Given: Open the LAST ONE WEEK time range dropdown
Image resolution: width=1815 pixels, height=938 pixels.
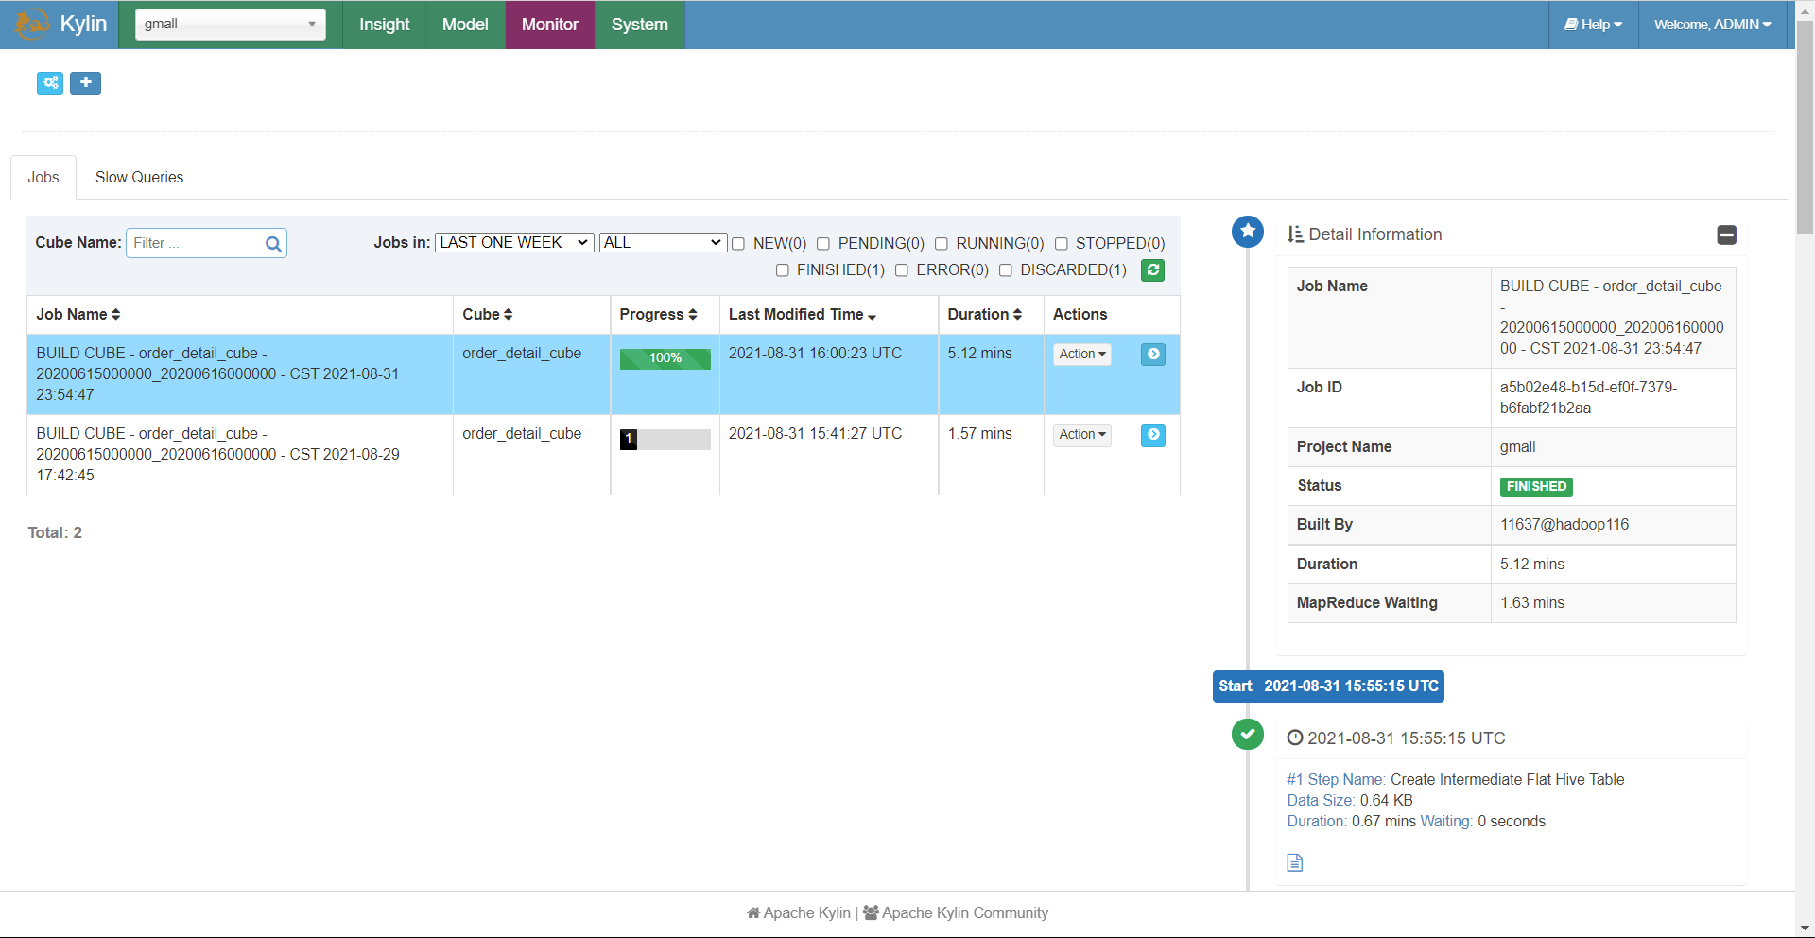Looking at the screenshot, I should point(514,243).
